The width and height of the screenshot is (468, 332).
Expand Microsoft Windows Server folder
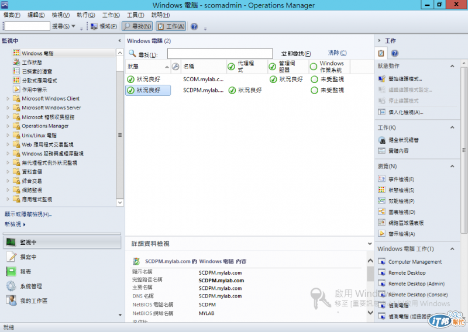(x=8, y=108)
